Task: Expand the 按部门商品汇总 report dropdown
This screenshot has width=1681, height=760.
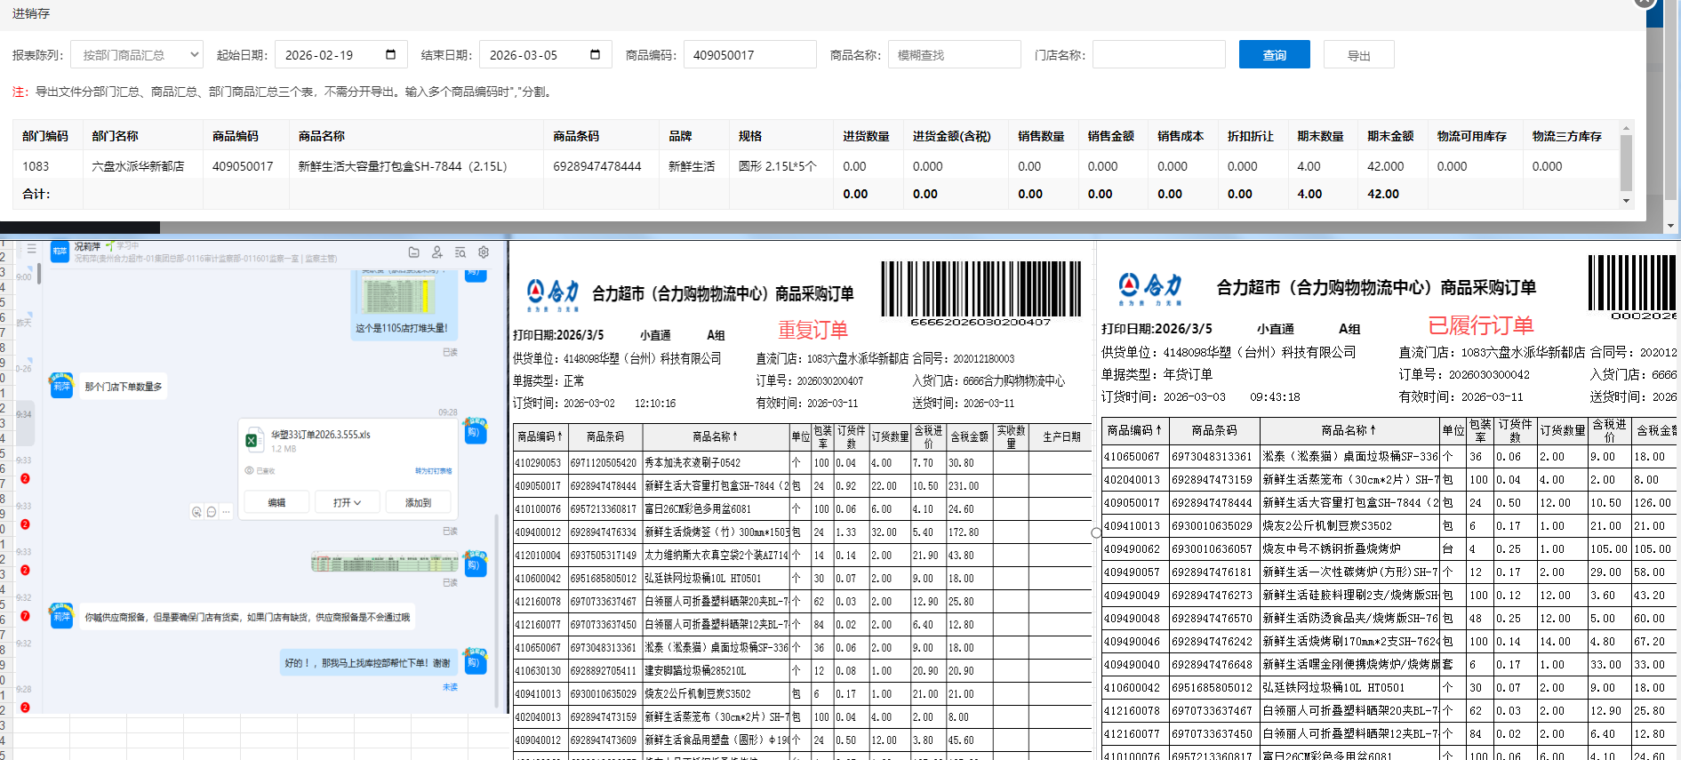Action: [137, 54]
